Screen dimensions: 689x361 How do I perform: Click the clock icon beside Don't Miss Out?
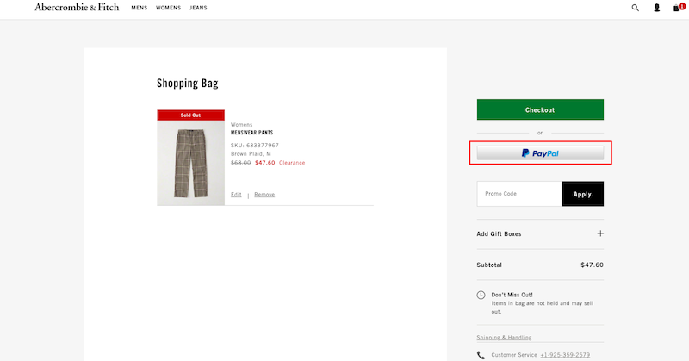[481, 296]
